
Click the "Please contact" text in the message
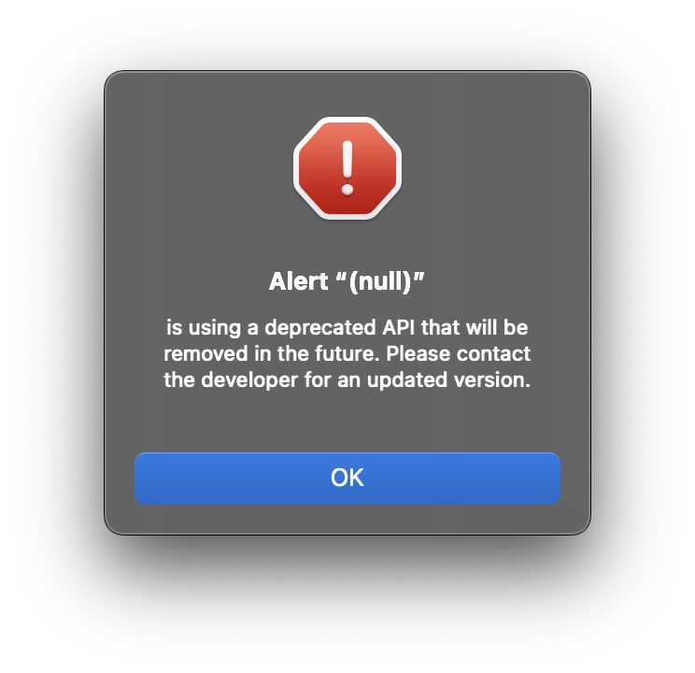[459, 353]
